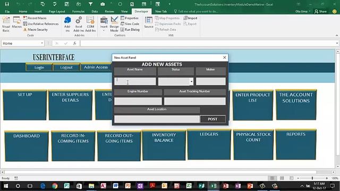Click the Maker input field
The image size is (340, 191).
coord(211,81)
